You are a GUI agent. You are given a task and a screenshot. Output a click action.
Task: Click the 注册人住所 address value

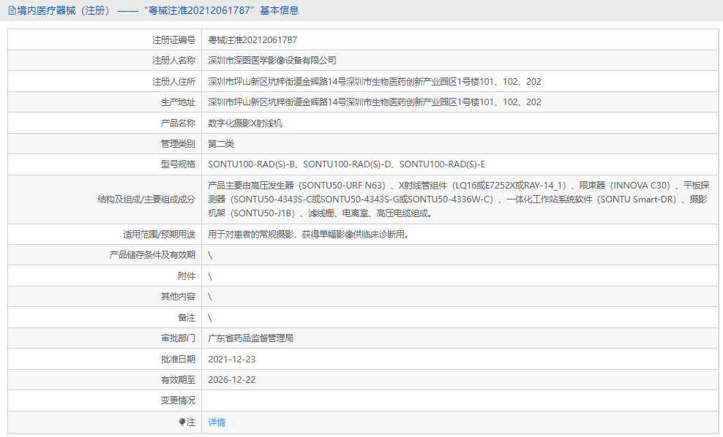click(375, 82)
